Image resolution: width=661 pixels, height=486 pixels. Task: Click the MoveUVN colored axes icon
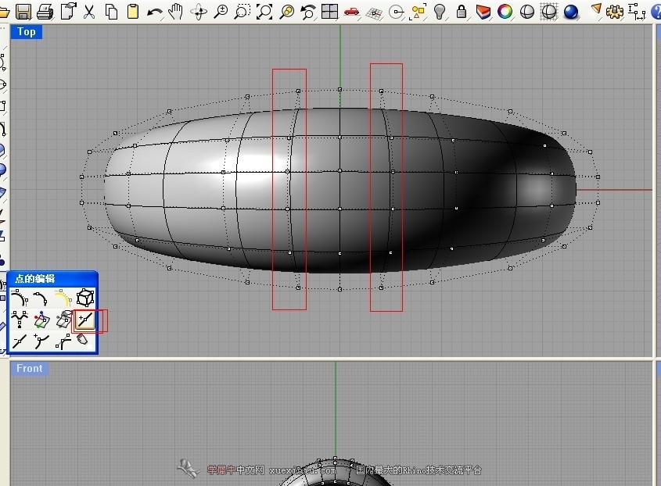pyautogui.click(x=41, y=320)
